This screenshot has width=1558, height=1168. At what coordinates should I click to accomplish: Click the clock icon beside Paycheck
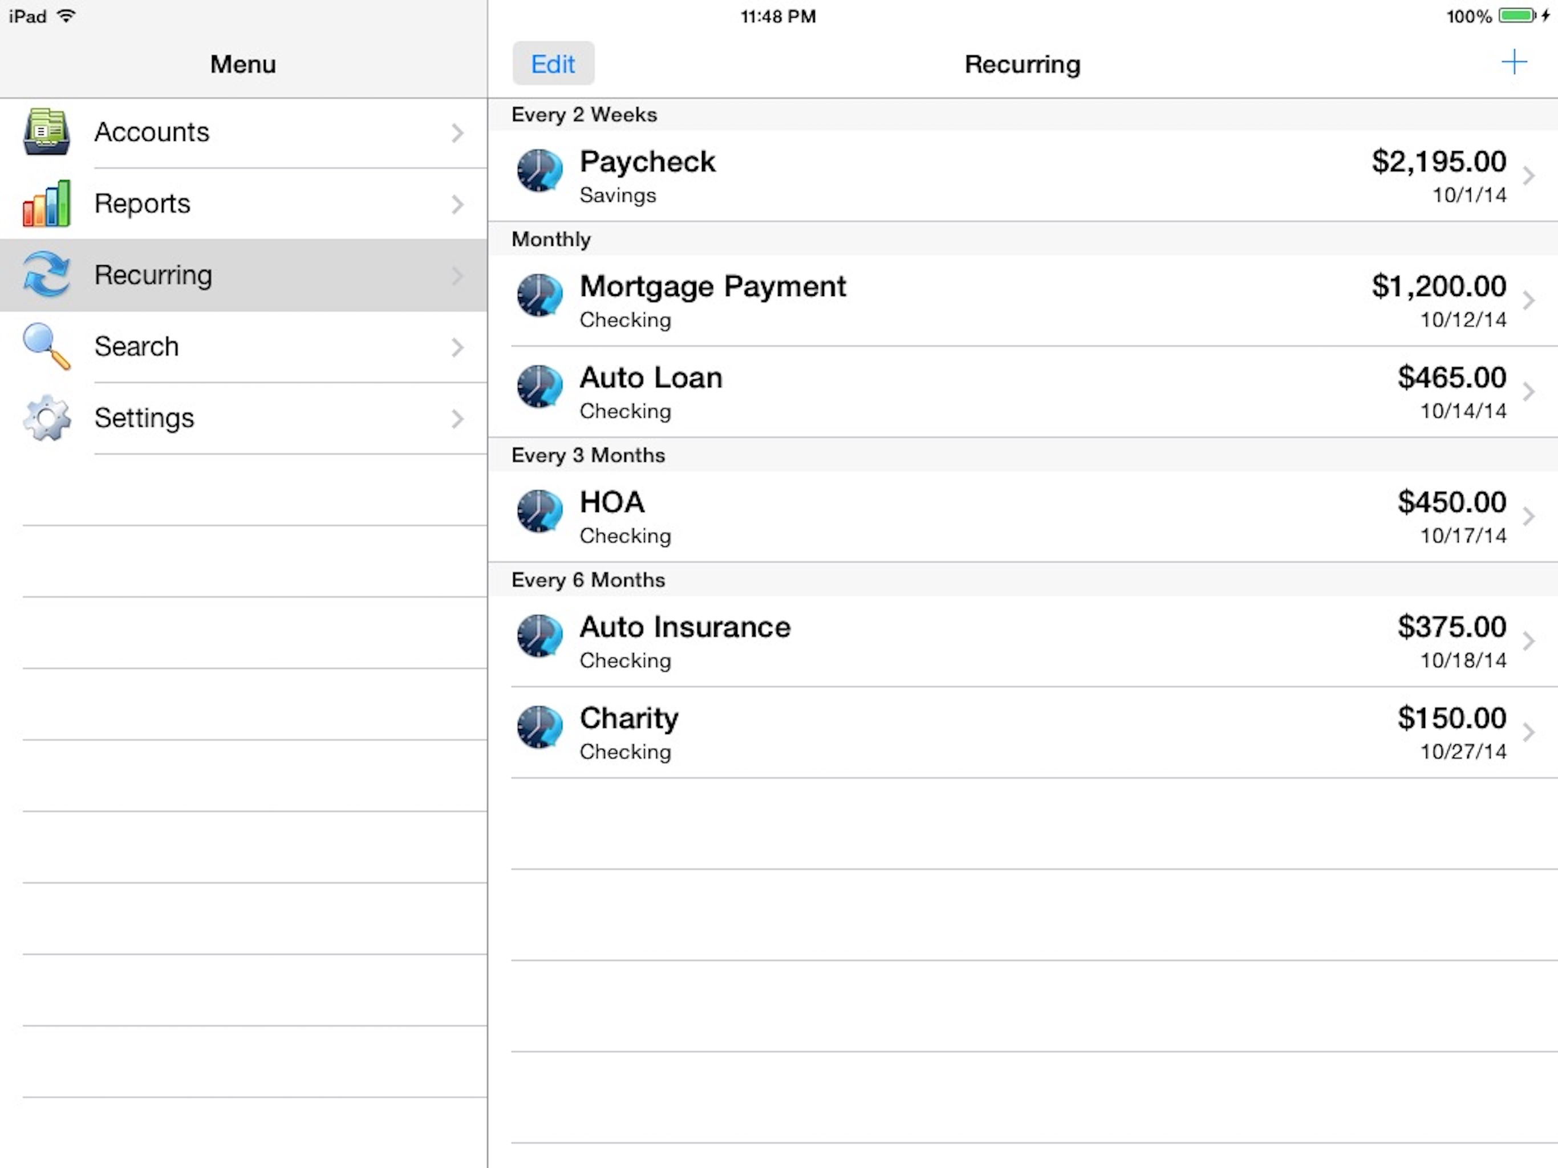(539, 171)
